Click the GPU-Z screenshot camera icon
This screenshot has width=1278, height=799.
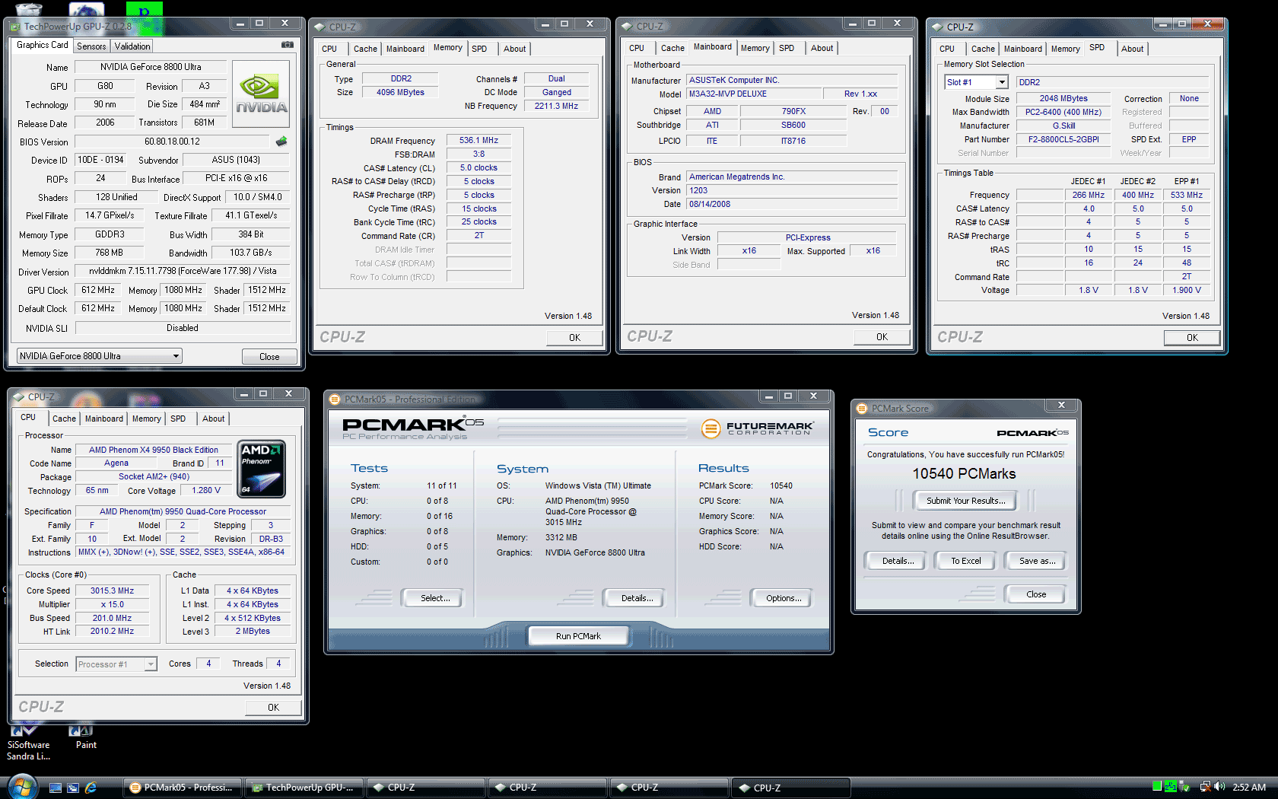pos(287,45)
